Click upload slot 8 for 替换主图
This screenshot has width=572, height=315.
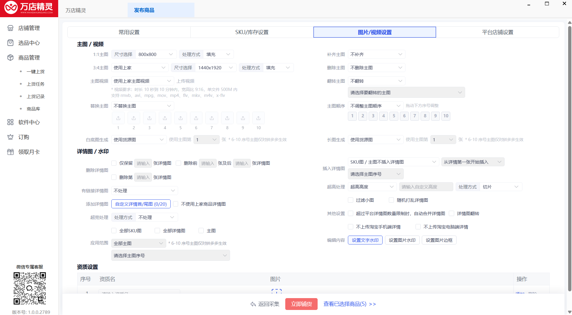(227, 118)
